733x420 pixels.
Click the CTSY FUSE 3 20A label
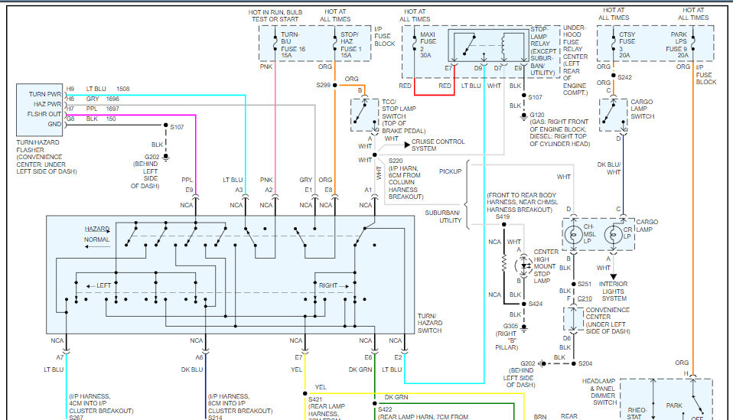[x=627, y=45]
